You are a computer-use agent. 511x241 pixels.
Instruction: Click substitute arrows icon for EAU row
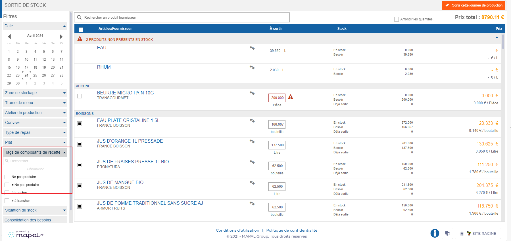[252, 48]
